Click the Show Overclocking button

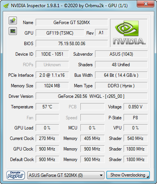coord(128,175)
